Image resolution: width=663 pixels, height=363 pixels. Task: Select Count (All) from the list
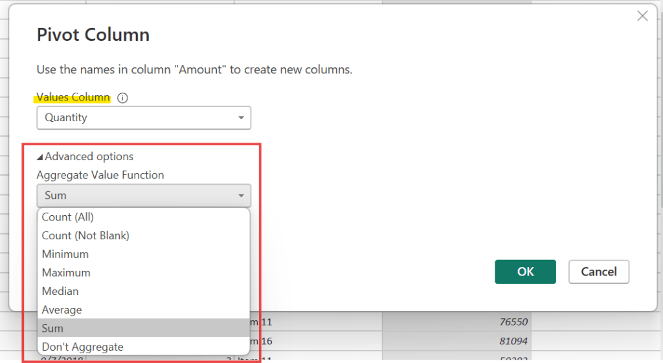68,217
